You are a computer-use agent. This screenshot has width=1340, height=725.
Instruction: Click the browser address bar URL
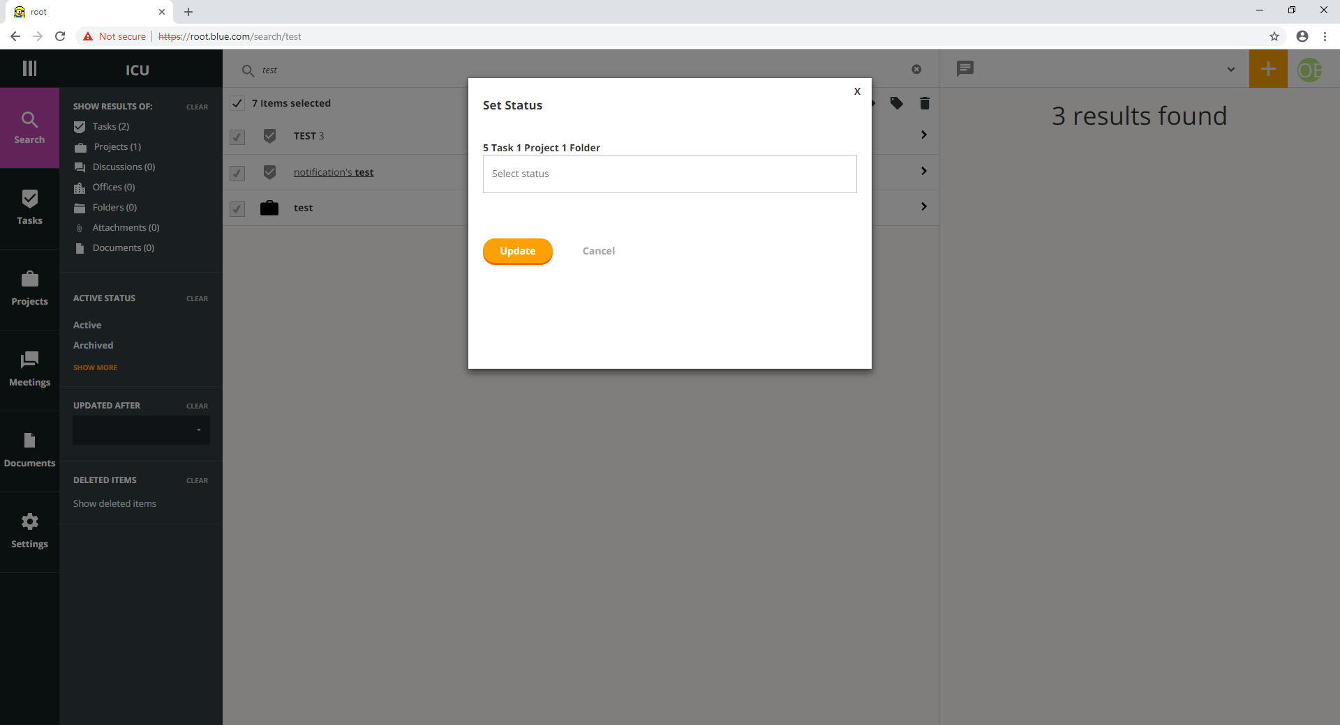tap(230, 36)
